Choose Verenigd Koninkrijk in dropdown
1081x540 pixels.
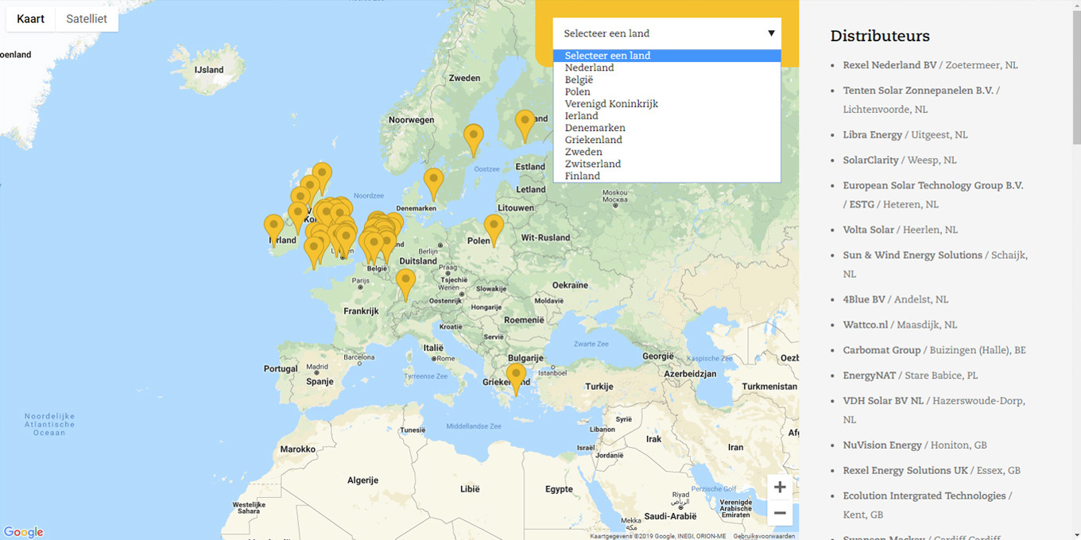pos(611,104)
